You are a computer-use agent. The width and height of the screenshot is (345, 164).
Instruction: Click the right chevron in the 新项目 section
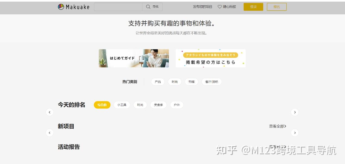point(295,133)
